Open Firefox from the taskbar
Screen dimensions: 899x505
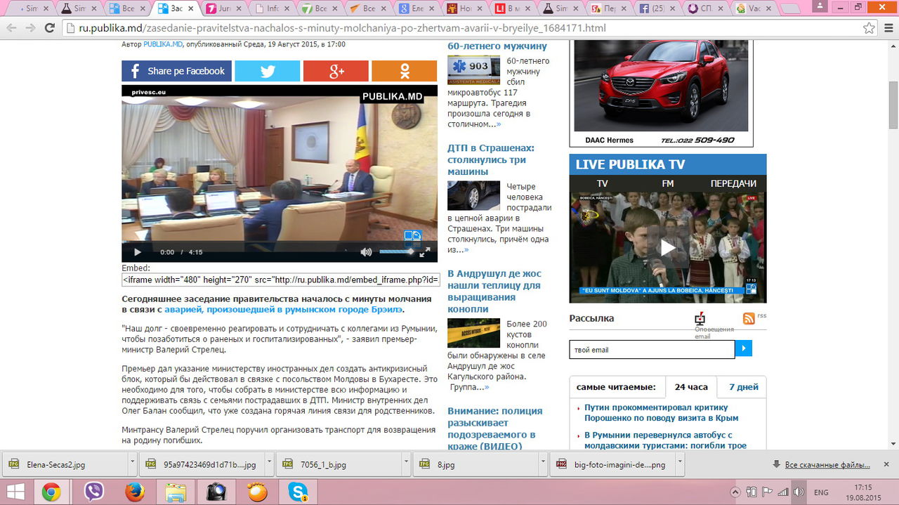pyautogui.click(x=134, y=492)
